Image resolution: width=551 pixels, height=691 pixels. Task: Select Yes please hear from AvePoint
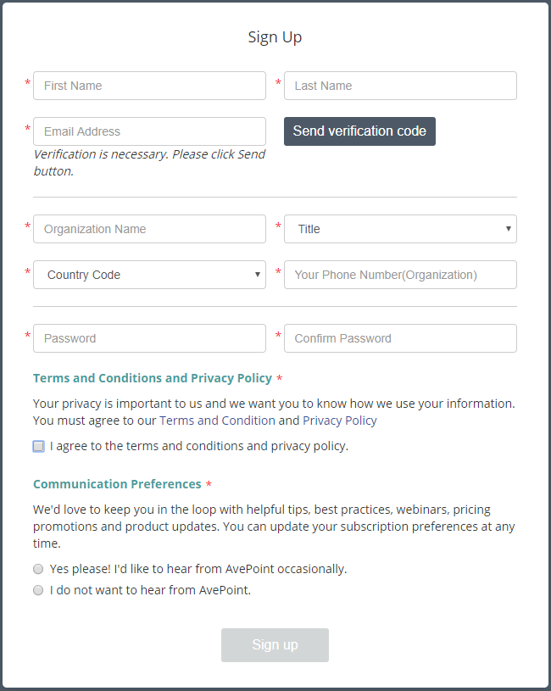38,569
